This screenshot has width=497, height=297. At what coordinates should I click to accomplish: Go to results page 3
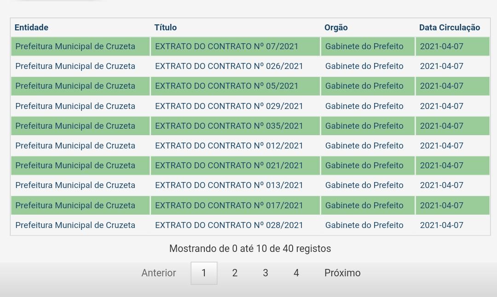(266, 273)
